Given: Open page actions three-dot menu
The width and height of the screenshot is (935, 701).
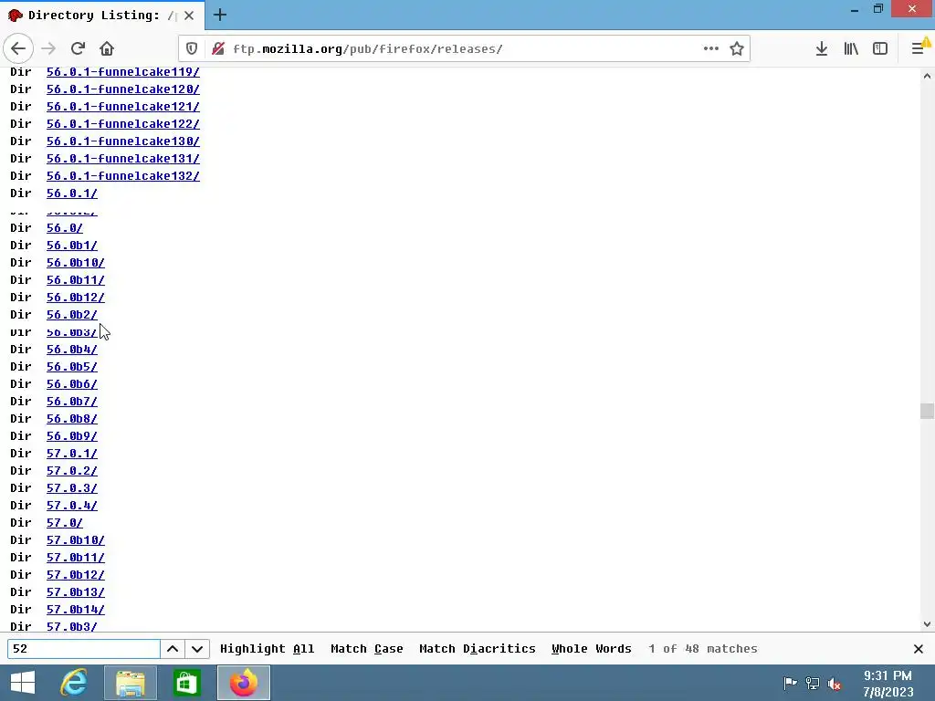Looking at the screenshot, I should [710, 48].
